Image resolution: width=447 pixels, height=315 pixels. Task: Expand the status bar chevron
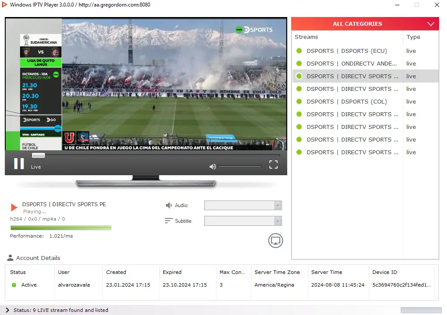7,310
